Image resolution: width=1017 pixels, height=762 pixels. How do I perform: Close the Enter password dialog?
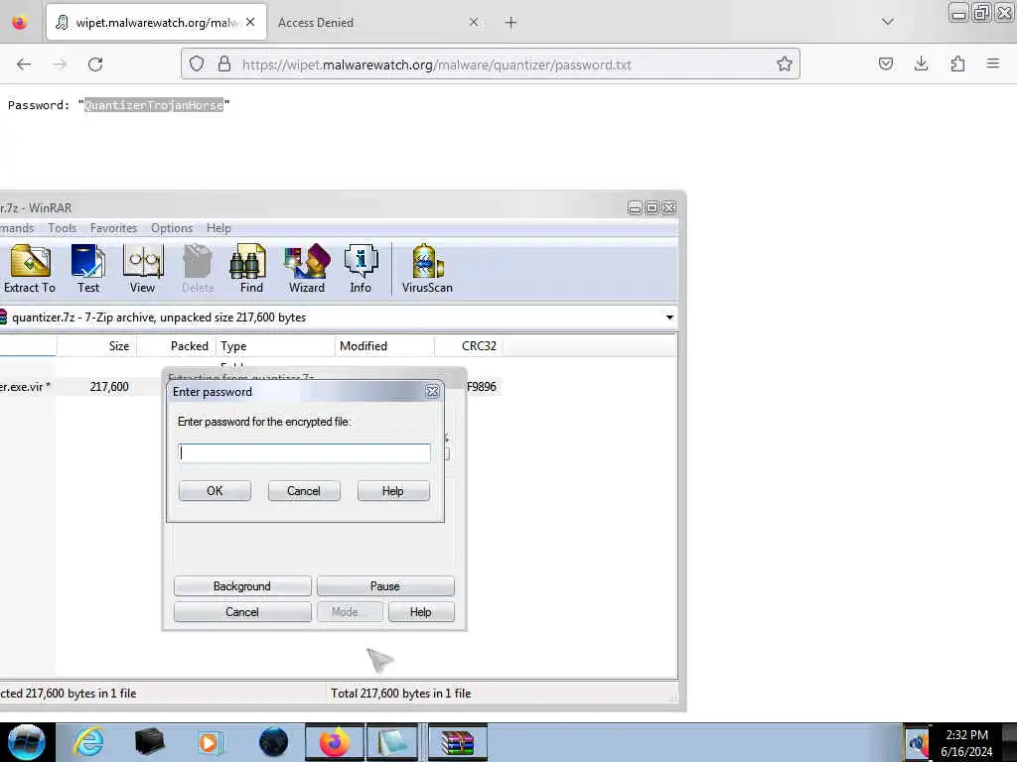pos(433,391)
